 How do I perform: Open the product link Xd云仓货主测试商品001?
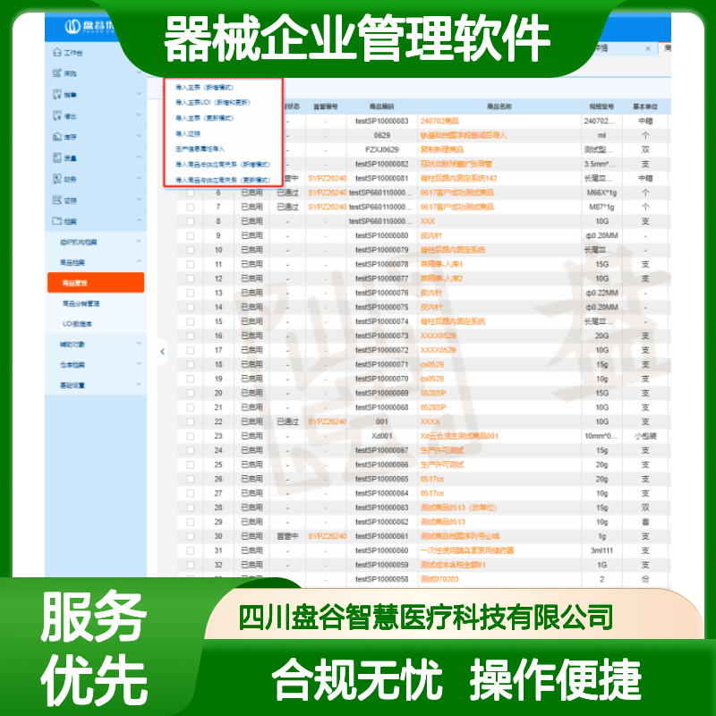[459, 436]
